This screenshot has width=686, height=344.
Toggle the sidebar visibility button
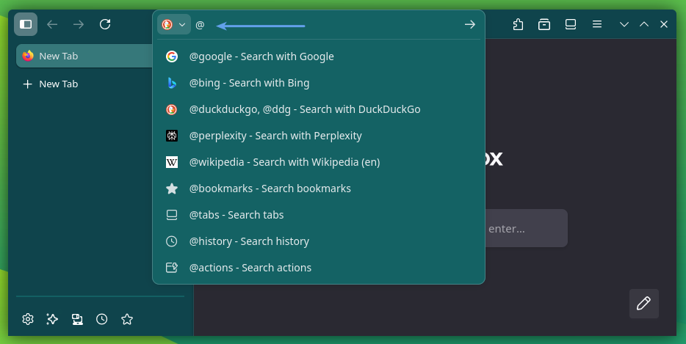[26, 24]
